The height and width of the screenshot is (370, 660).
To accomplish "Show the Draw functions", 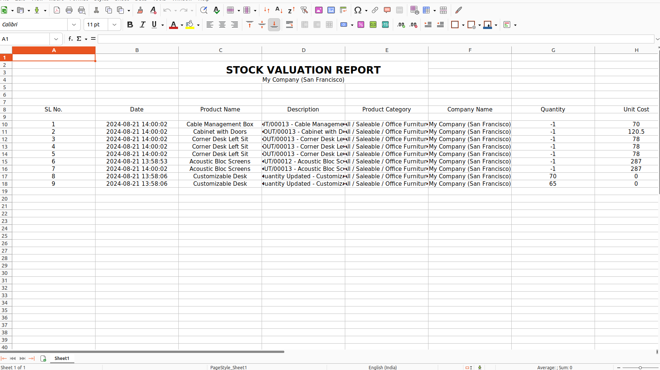I will [459, 10].
